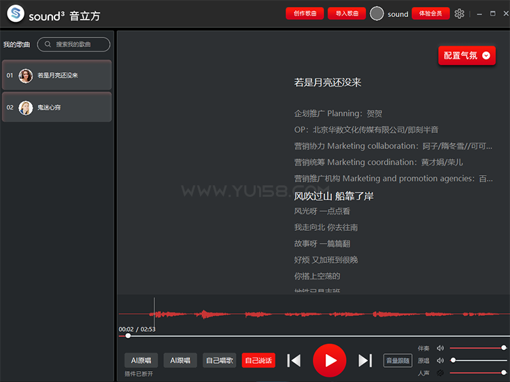
Task: Select song 02 鬼迷心窍
Action: (56, 108)
